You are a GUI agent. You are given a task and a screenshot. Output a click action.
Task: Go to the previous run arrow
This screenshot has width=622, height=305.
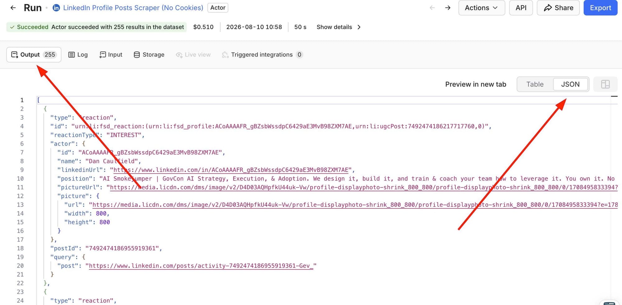coord(432,8)
